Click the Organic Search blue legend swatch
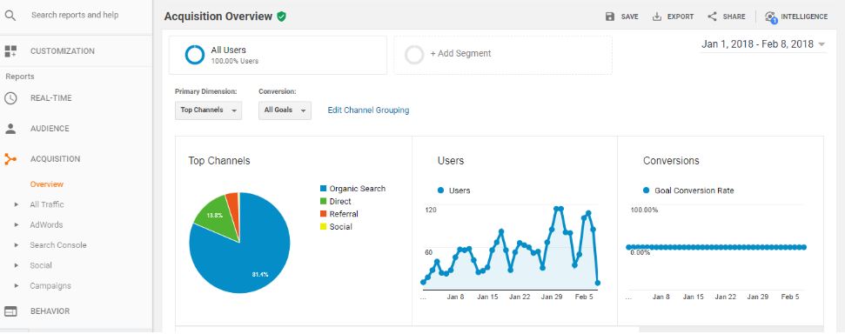The image size is (845, 334). click(324, 189)
